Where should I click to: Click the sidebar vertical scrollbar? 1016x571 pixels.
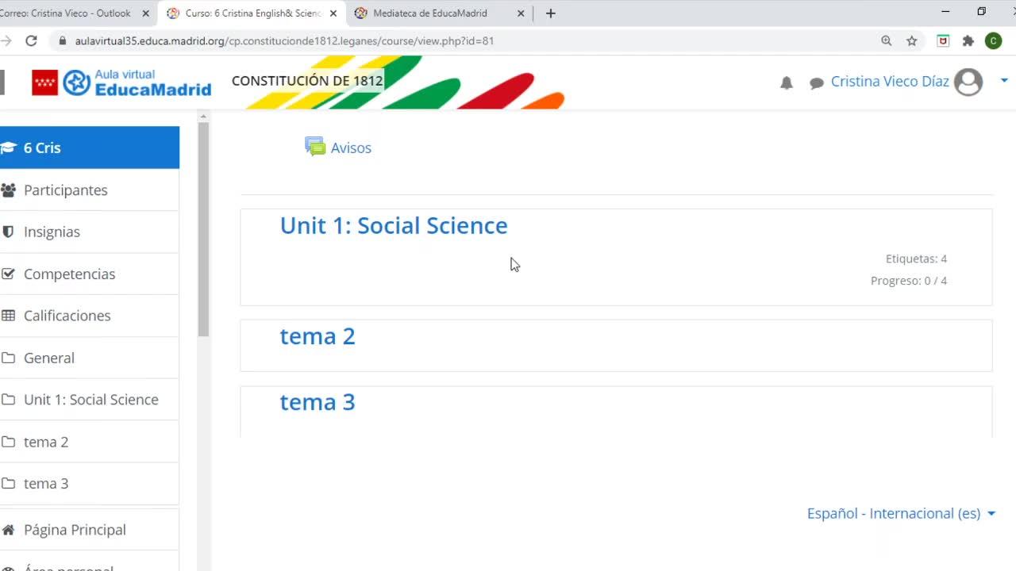click(203, 230)
